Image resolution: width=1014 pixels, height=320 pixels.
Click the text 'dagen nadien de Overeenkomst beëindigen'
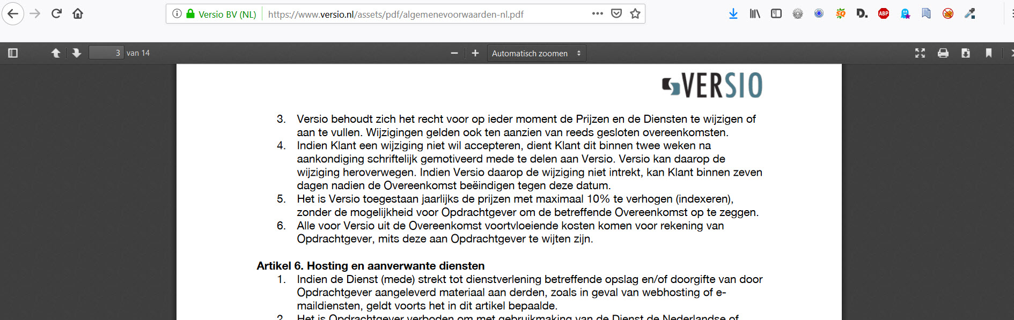[x=401, y=185]
